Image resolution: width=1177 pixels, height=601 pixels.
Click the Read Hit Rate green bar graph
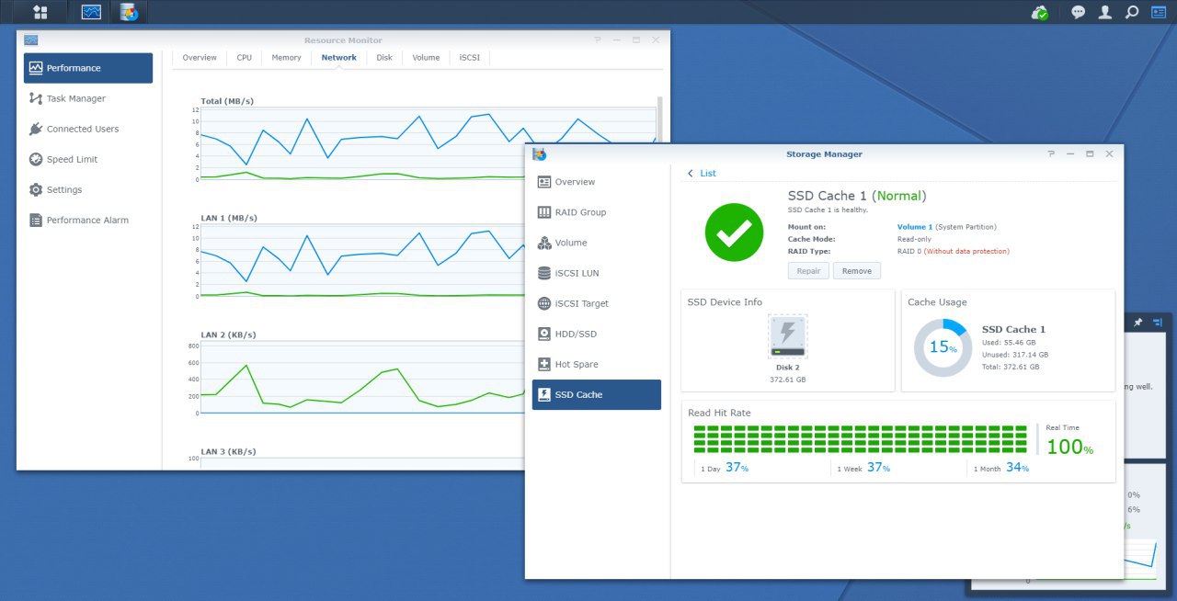click(860, 438)
